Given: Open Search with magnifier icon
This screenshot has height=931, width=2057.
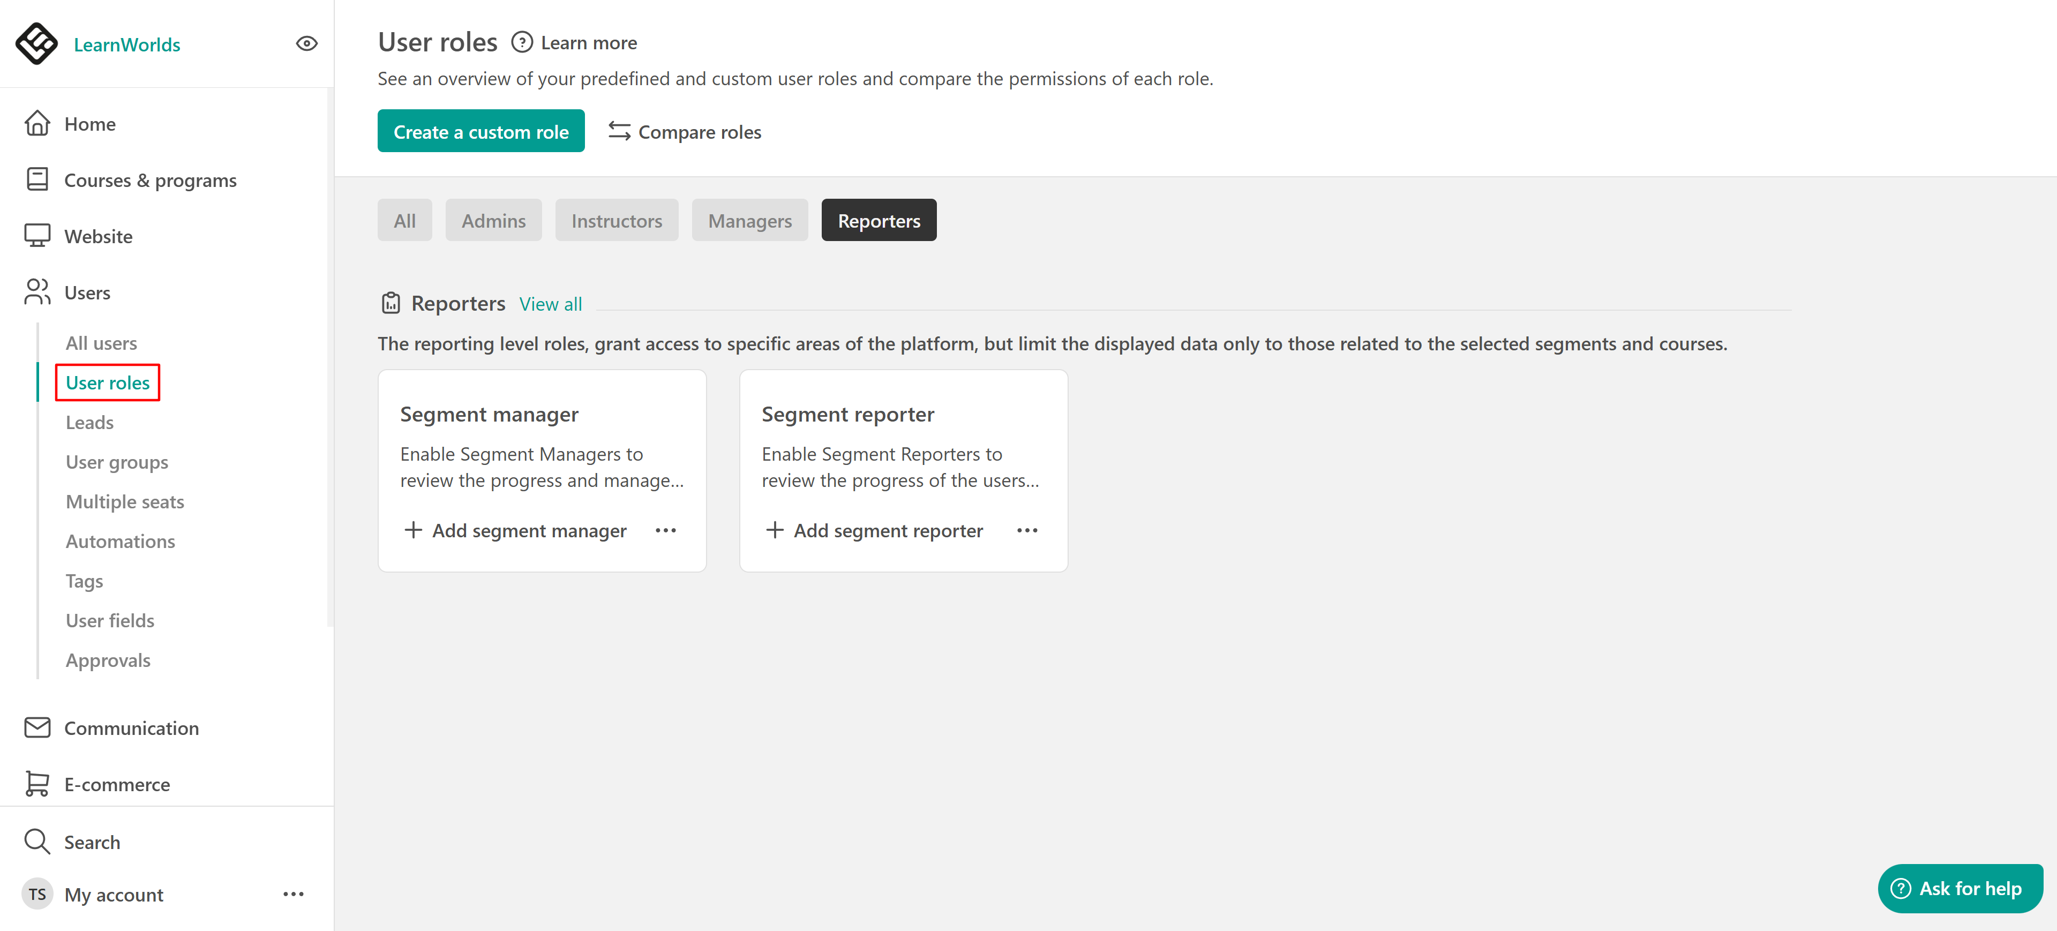Looking at the screenshot, I should pyautogui.click(x=37, y=841).
